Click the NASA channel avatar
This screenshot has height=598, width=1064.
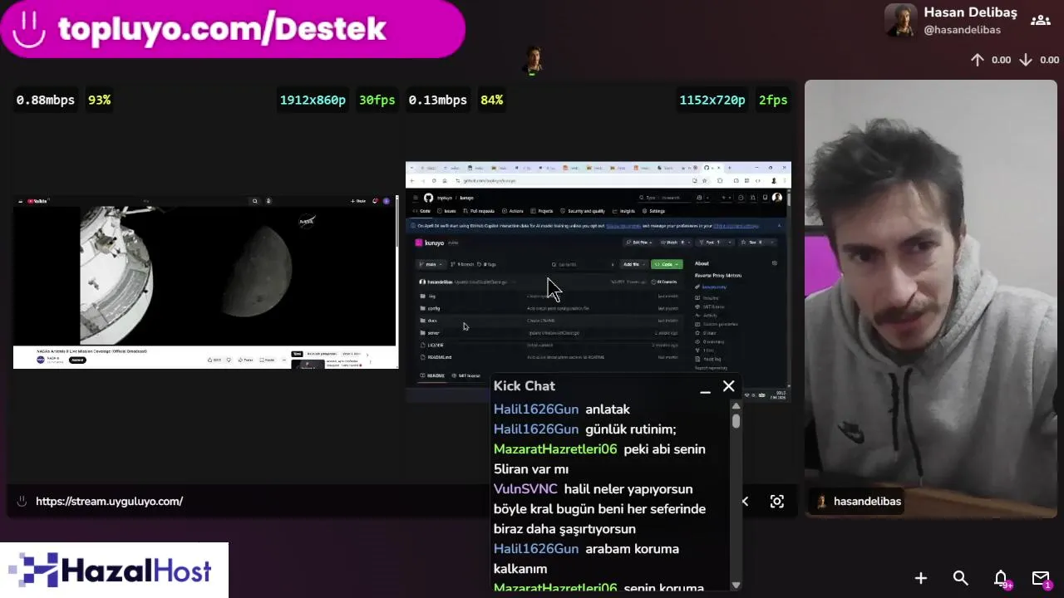click(x=41, y=360)
